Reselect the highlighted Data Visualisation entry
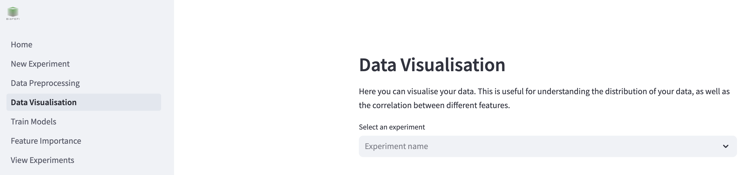 tap(44, 102)
